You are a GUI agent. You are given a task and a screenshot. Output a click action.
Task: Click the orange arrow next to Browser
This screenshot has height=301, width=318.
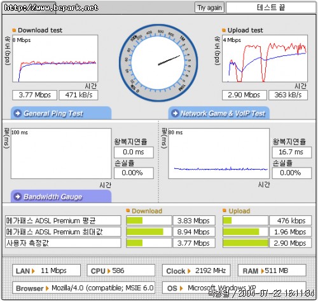47,288
